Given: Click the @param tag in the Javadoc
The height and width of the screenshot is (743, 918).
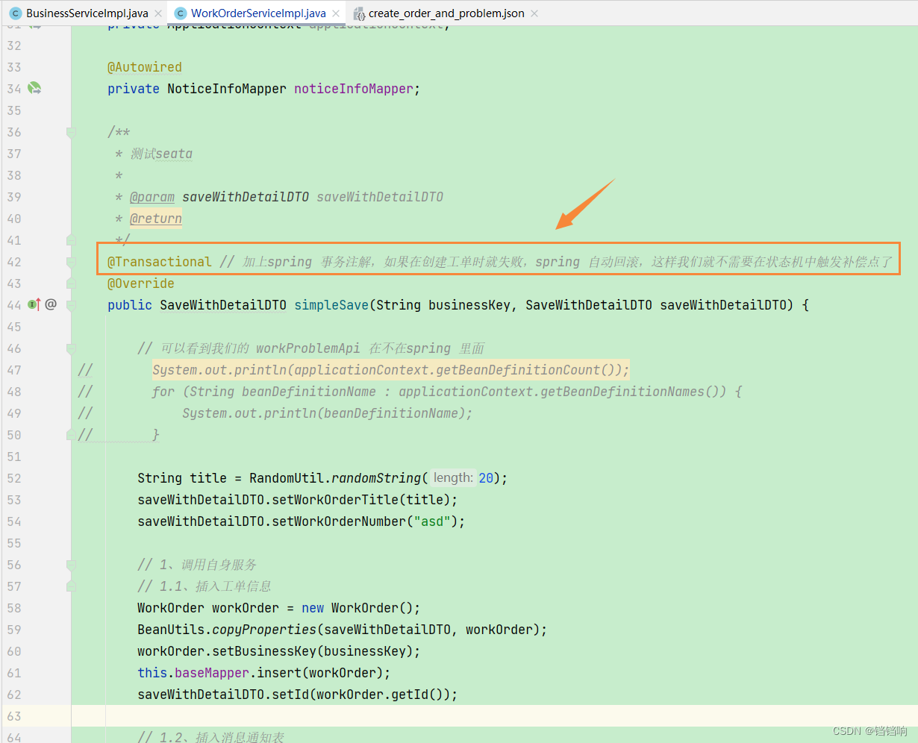Looking at the screenshot, I should pyautogui.click(x=152, y=197).
